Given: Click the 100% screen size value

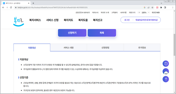Looking at the screenshot, I should click(x=144, y=13).
